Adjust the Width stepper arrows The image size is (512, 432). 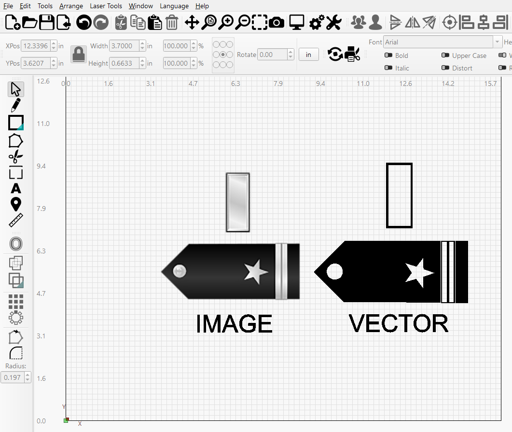tap(142, 46)
